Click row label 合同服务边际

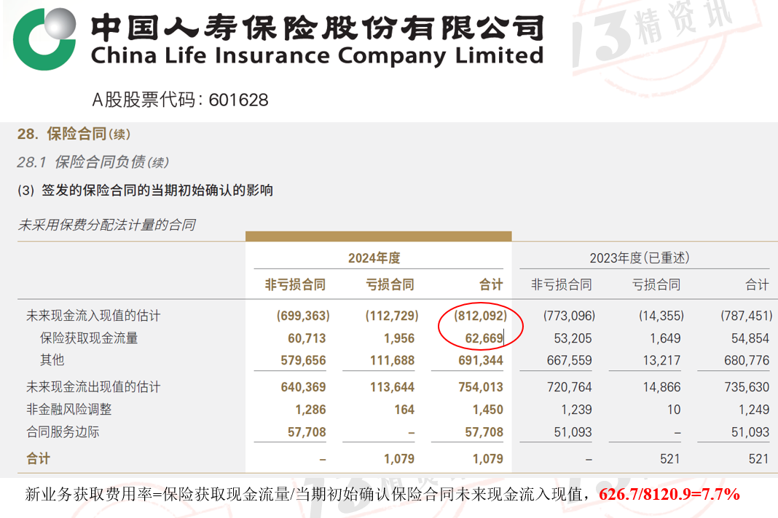tap(63, 431)
